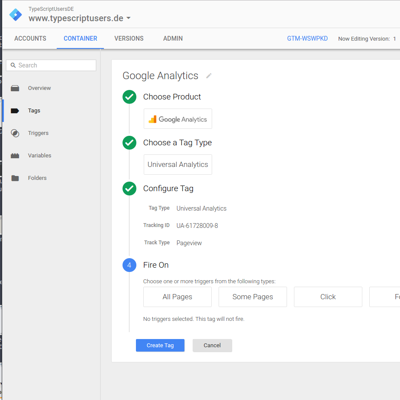This screenshot has width=400, height=400.
Task: Click the Google Analytics product card
Action: pyautogui.click(x=178, y=119)
